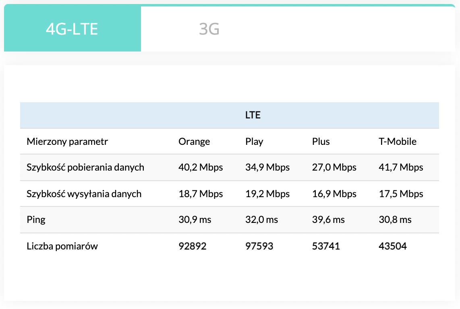
Task: Click Orange measurement count 92892
Action: coord(193,246)
